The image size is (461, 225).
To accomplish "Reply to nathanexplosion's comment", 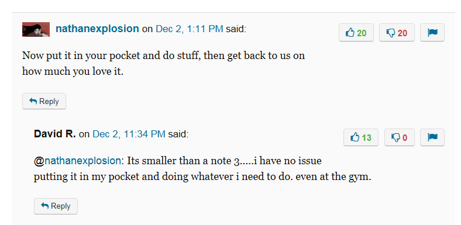I will 44,101.
